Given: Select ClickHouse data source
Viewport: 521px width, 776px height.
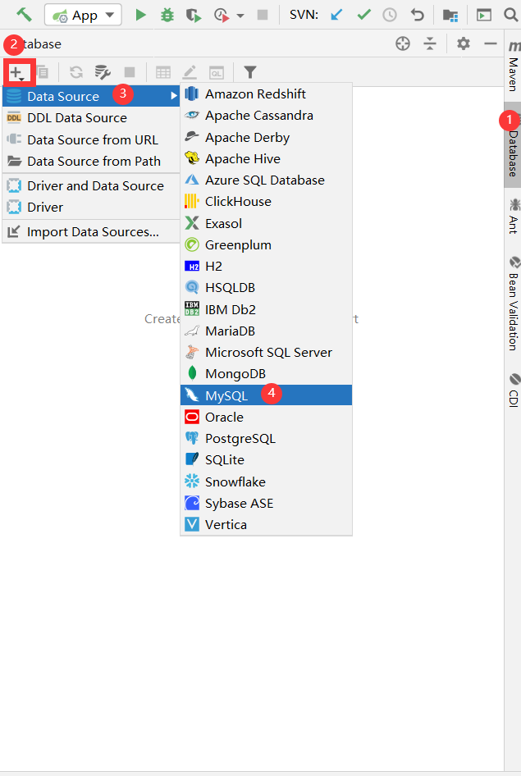Looking at the screenshot, I should click(x=266, y=202).
